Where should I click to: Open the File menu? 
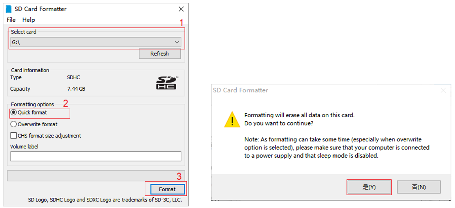click(11, 20)
